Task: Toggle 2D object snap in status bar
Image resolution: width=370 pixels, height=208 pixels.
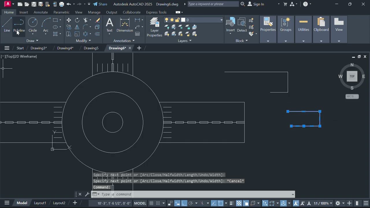Action: click(221, 203)
